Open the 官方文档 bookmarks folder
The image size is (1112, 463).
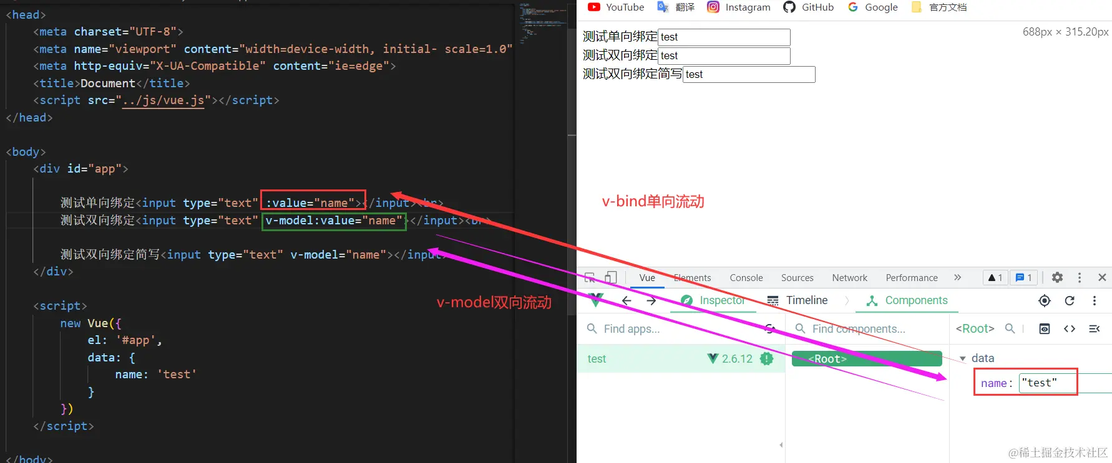click(939, 7)
